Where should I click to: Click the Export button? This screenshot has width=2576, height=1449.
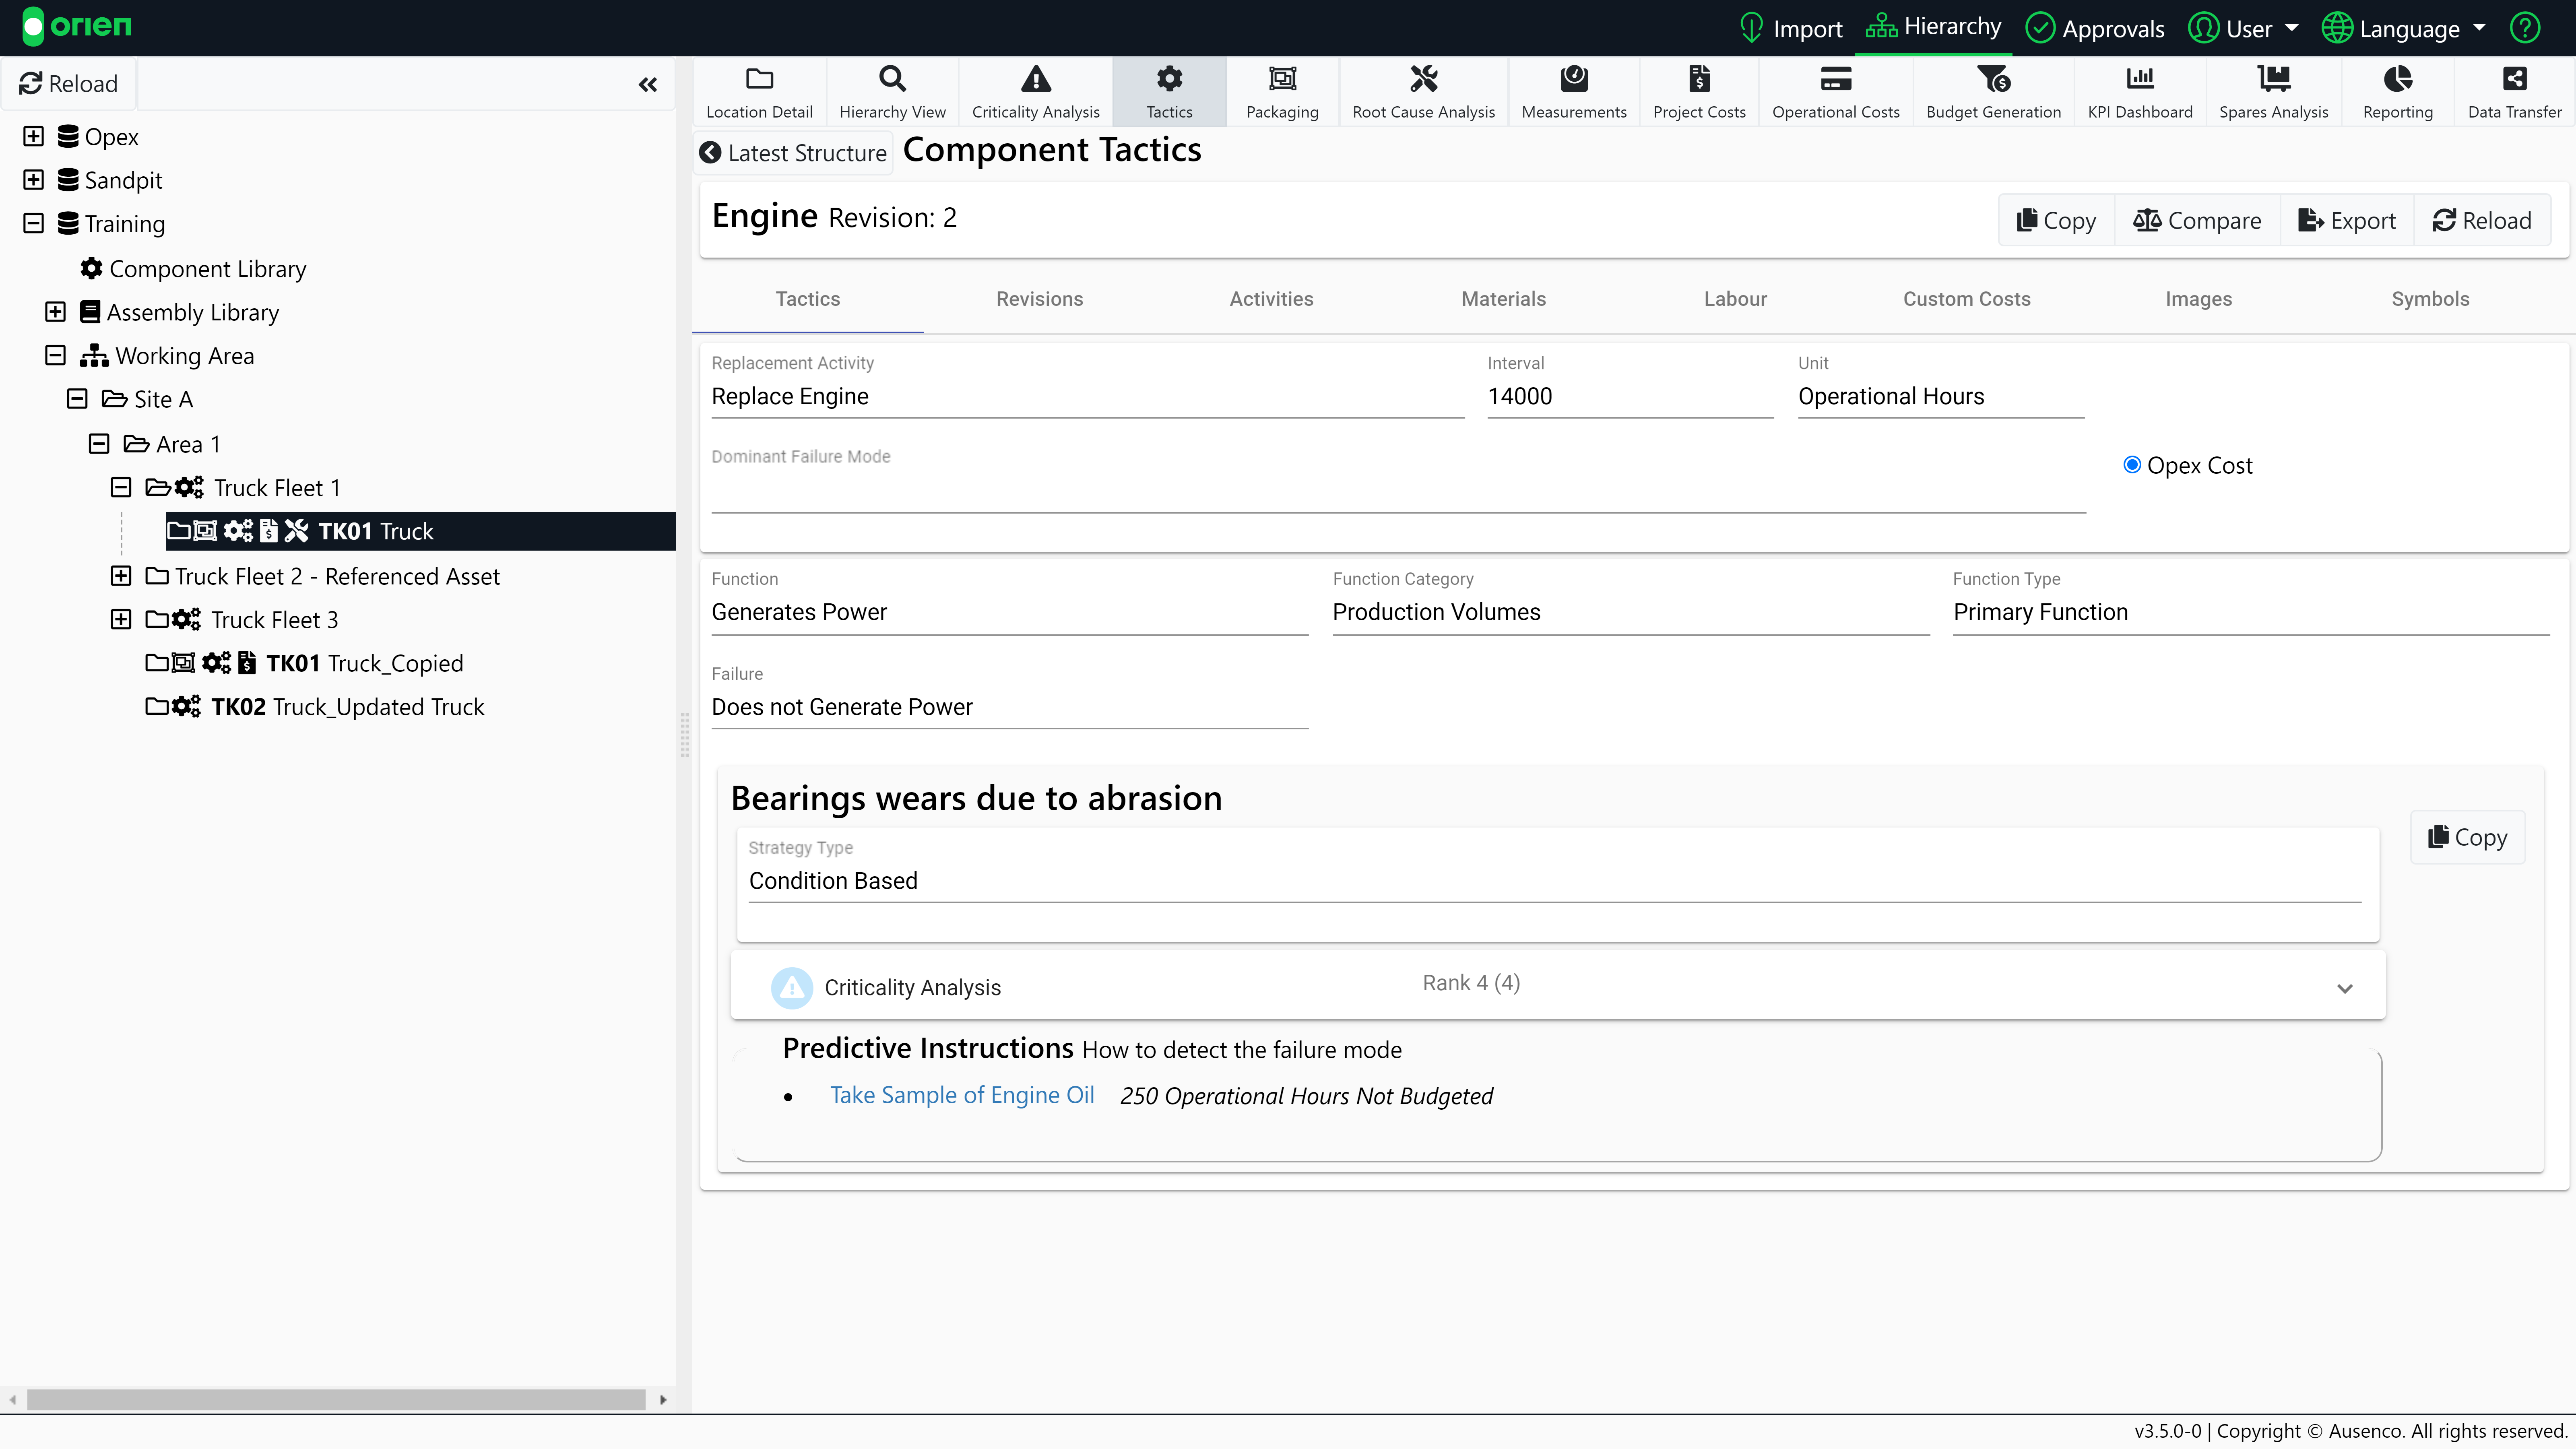pyautogui.click(x=2347, y=220)
